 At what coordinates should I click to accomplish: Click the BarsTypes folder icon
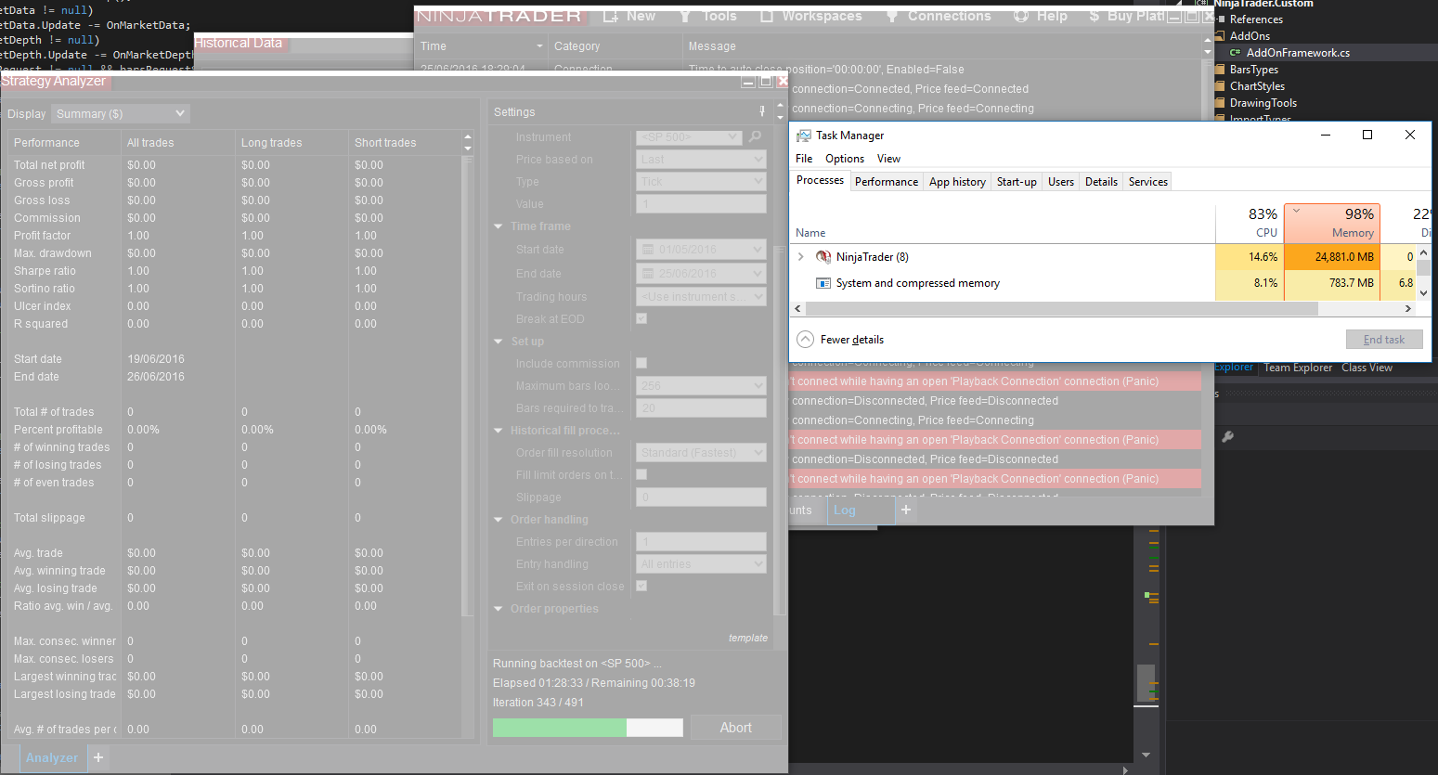click(1220, 70)
